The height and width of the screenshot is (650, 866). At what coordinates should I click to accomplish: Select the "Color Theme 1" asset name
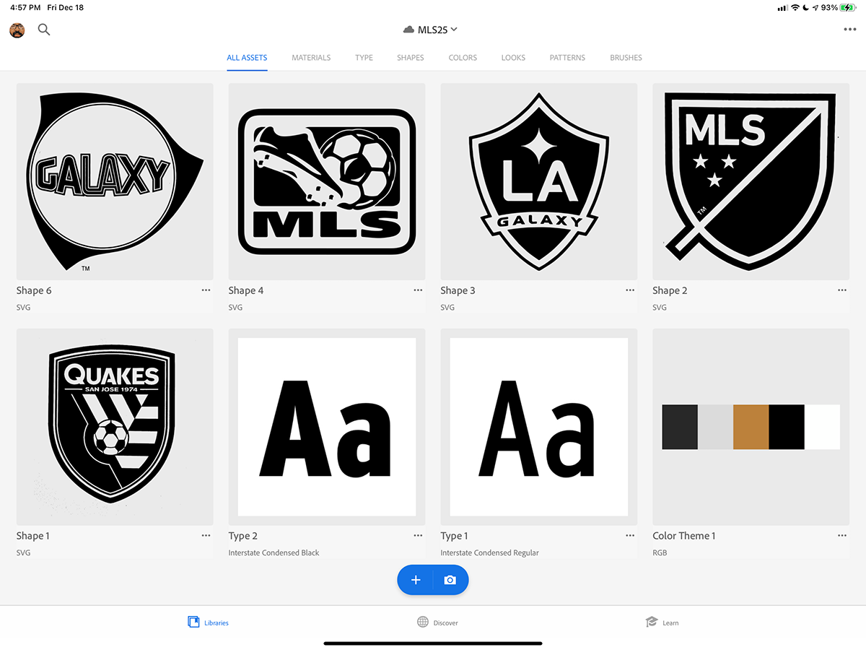(x=684, y=536)
